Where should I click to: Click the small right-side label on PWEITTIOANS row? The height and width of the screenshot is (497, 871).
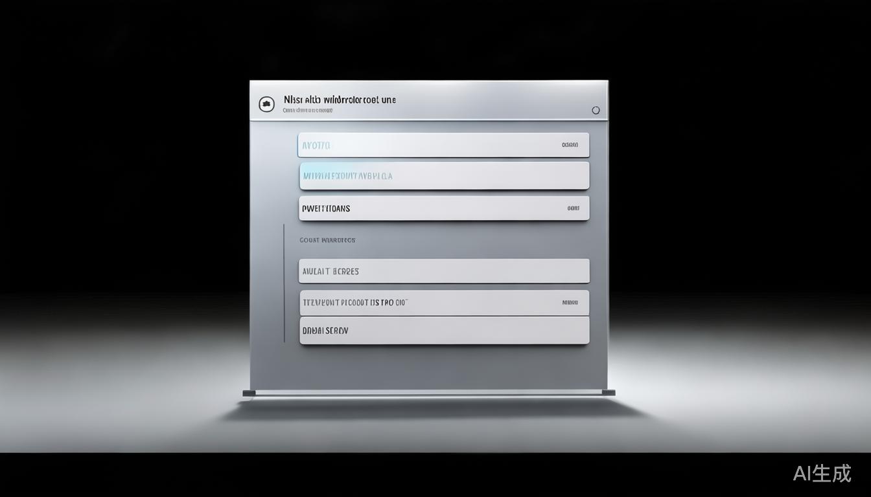point(573,208)
